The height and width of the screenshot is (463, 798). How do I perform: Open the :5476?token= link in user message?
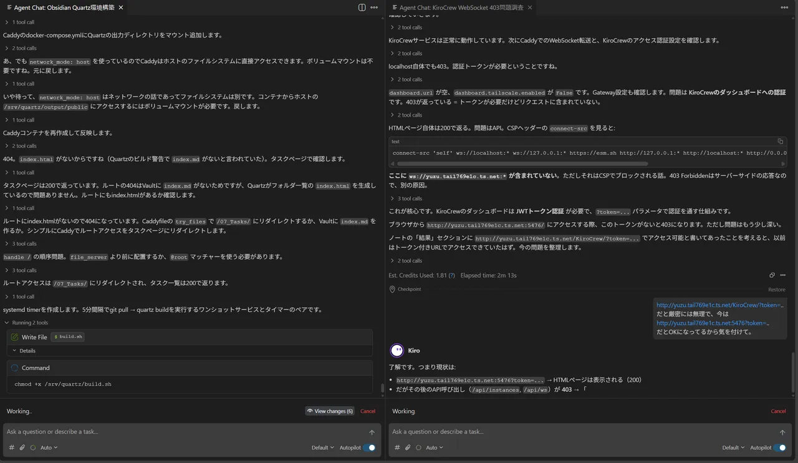click(x=713, y=323)
